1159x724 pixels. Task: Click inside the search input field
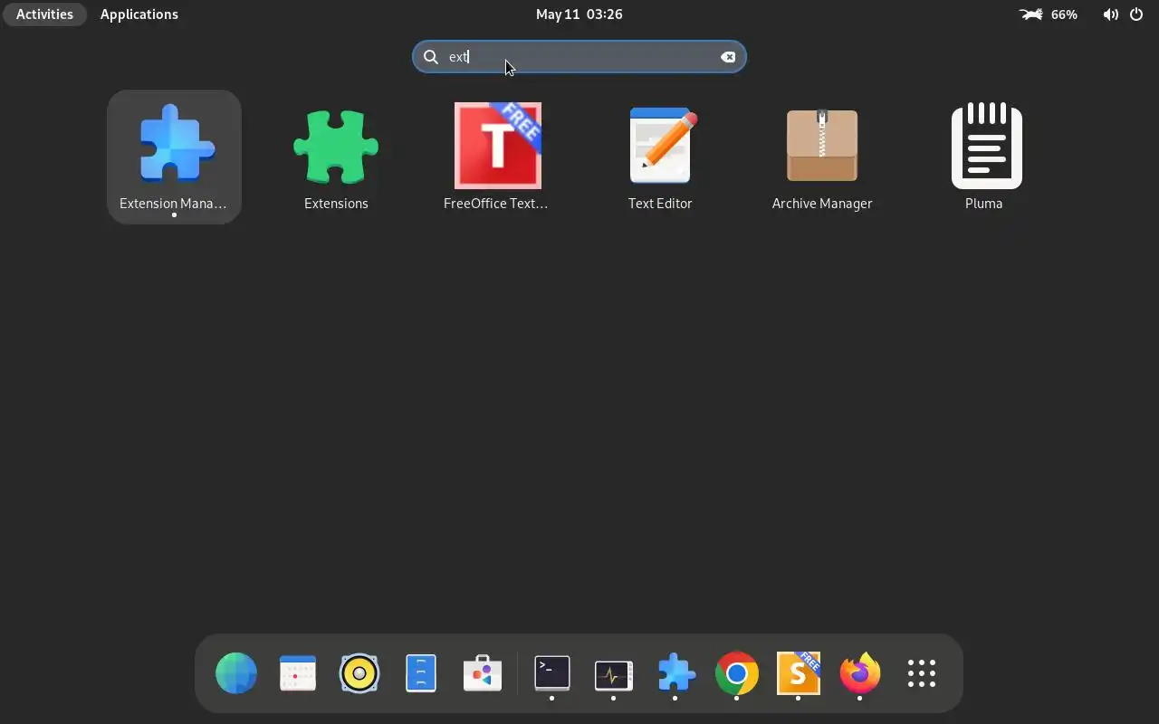click(x=579, y=57)
